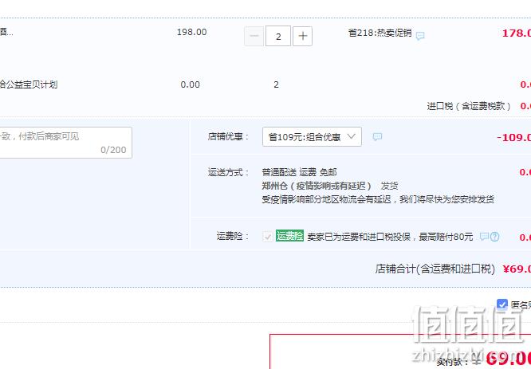Click the 郑州仓（疫情影响或有延迟） text

click(x=317, y=186)
